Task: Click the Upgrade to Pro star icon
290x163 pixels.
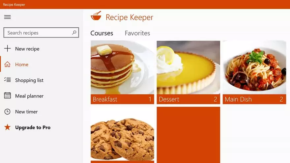Action: (x=7, y=127)
